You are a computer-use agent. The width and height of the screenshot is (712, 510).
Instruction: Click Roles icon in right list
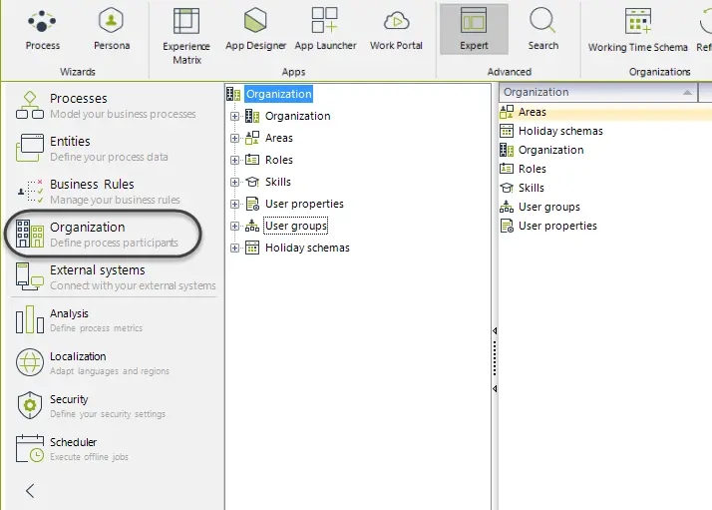pyautogui.click(x=507, y=169)
